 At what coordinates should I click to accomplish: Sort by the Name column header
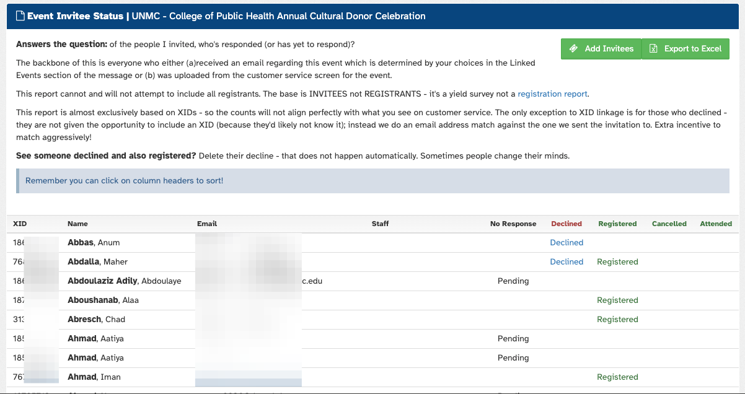(77, 224)
